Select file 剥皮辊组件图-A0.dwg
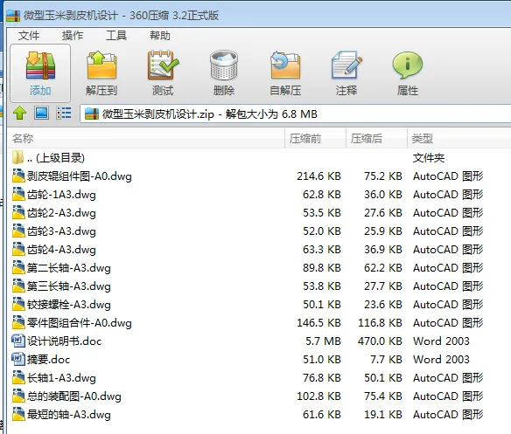 (259, 176)
